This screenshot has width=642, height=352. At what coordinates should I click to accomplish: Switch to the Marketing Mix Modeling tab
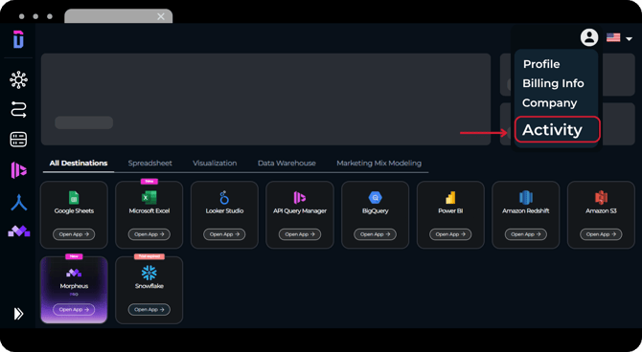[x=378, y=164]
